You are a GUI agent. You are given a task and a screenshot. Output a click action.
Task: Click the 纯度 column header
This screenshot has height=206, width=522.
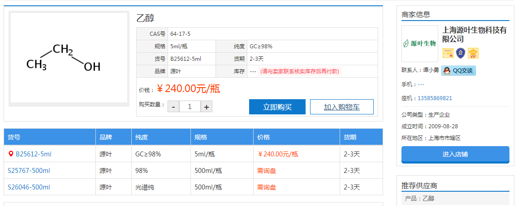click(142, 137)
